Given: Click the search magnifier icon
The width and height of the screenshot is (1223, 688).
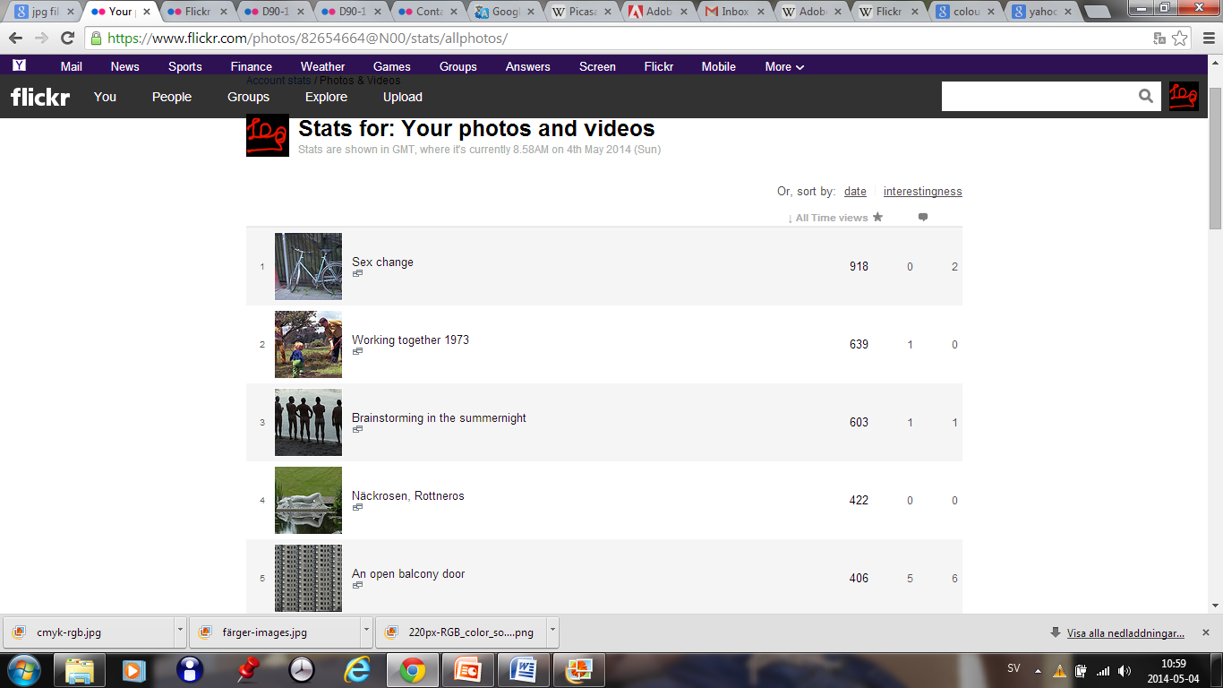Looking at the screenshot, I should click(x=1146, y=97).
